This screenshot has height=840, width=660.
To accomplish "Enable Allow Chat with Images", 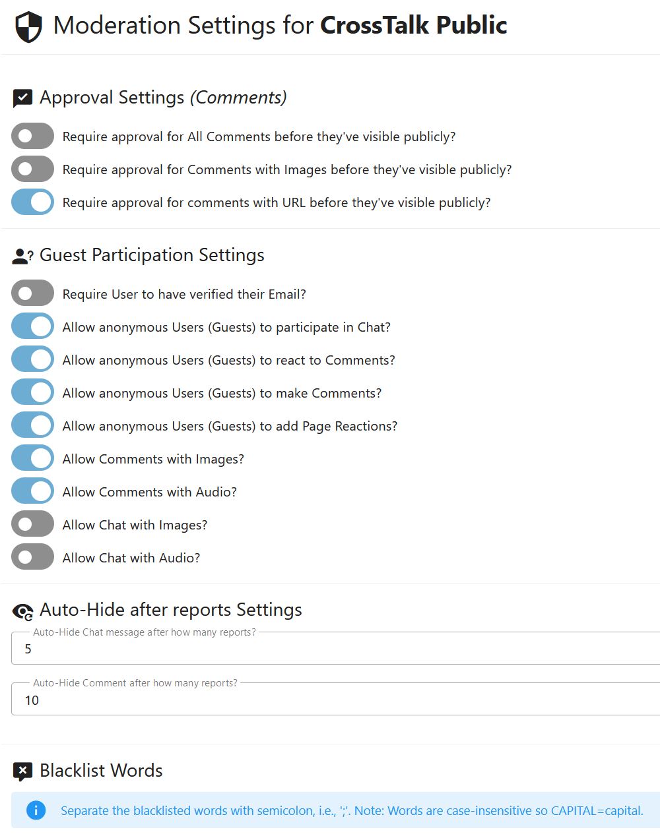I will [32, 524].
